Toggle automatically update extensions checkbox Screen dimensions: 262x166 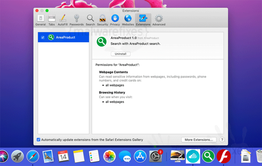(x=39, y=139)
